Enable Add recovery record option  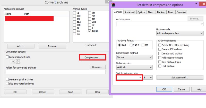[160, 58]
